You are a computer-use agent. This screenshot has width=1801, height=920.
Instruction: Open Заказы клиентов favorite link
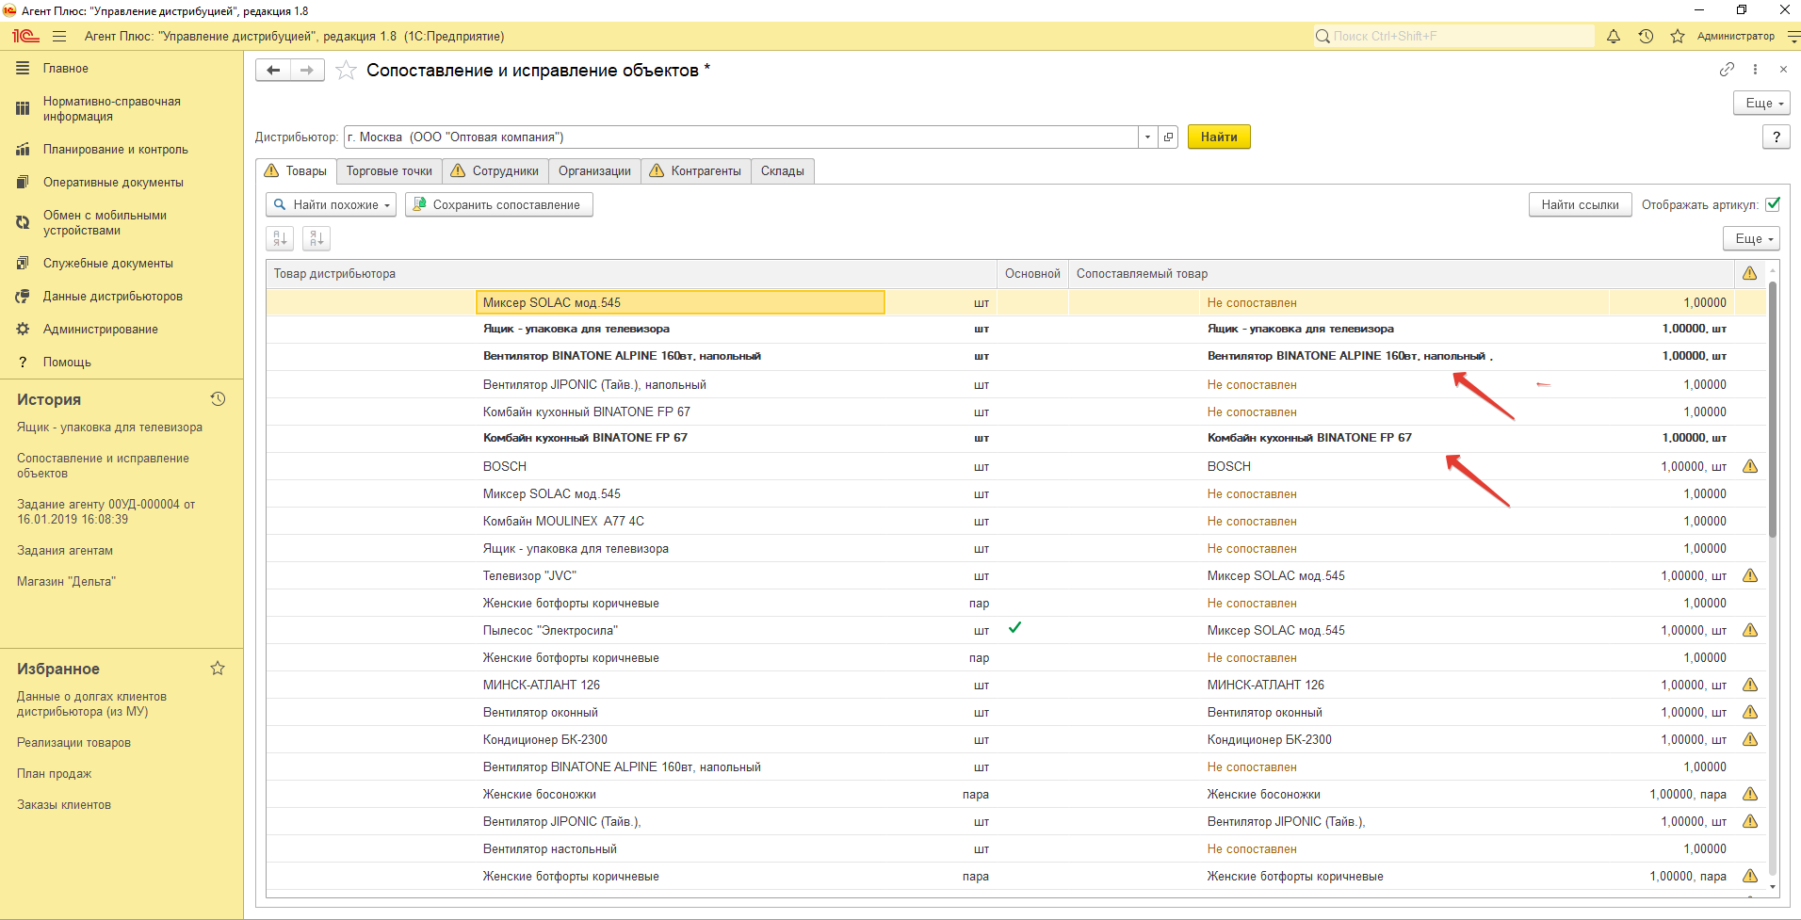click(64, 805)
